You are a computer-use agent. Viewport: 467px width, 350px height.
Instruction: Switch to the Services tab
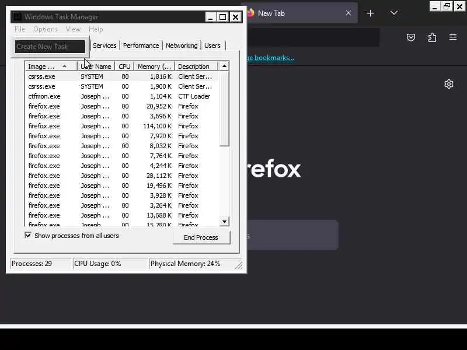click(104, 45)
